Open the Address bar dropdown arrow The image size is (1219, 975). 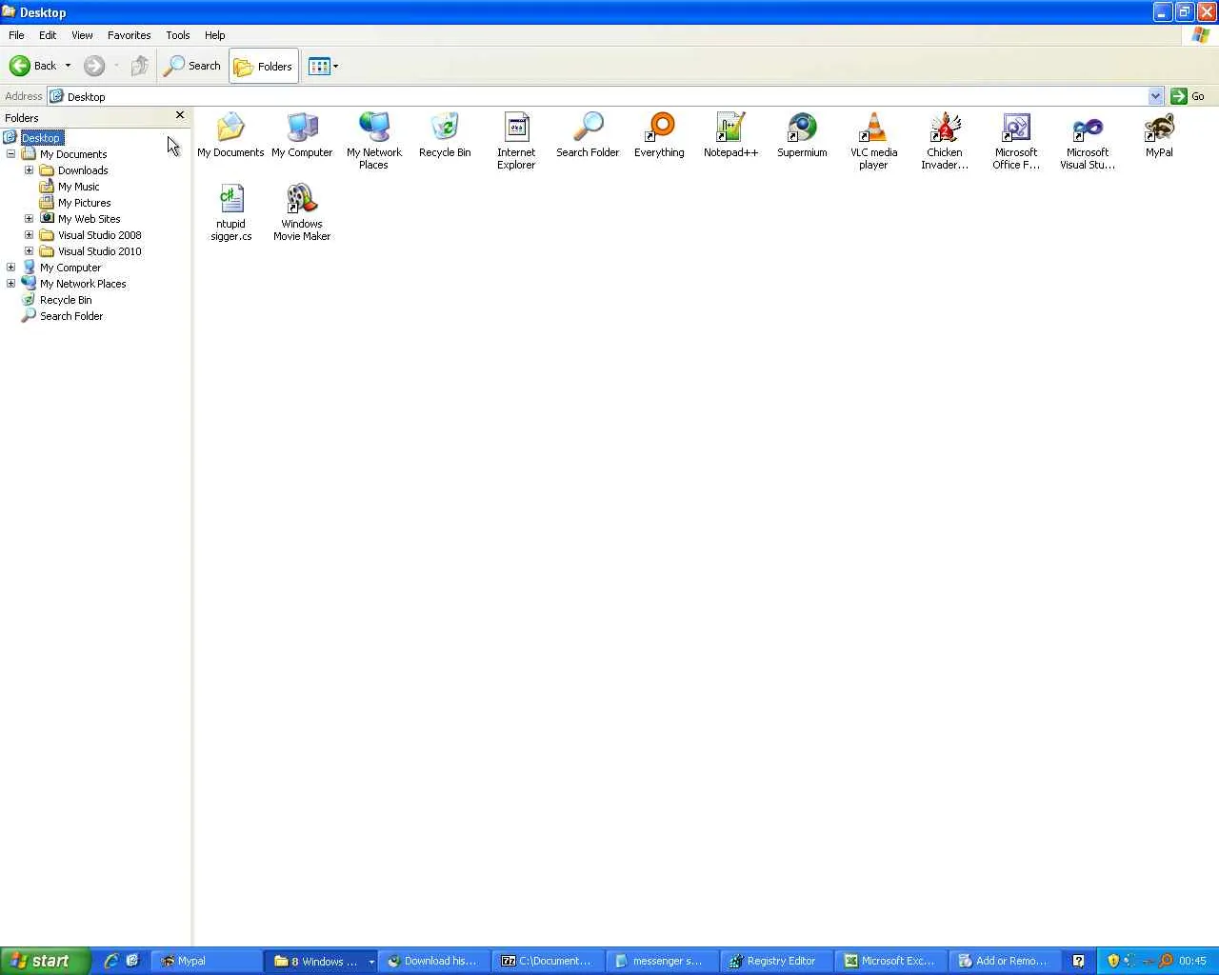(1155, 96)
